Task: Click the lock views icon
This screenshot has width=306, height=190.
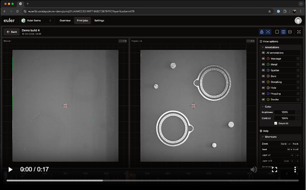Action: pyautogui.click(x=261, y=32)
